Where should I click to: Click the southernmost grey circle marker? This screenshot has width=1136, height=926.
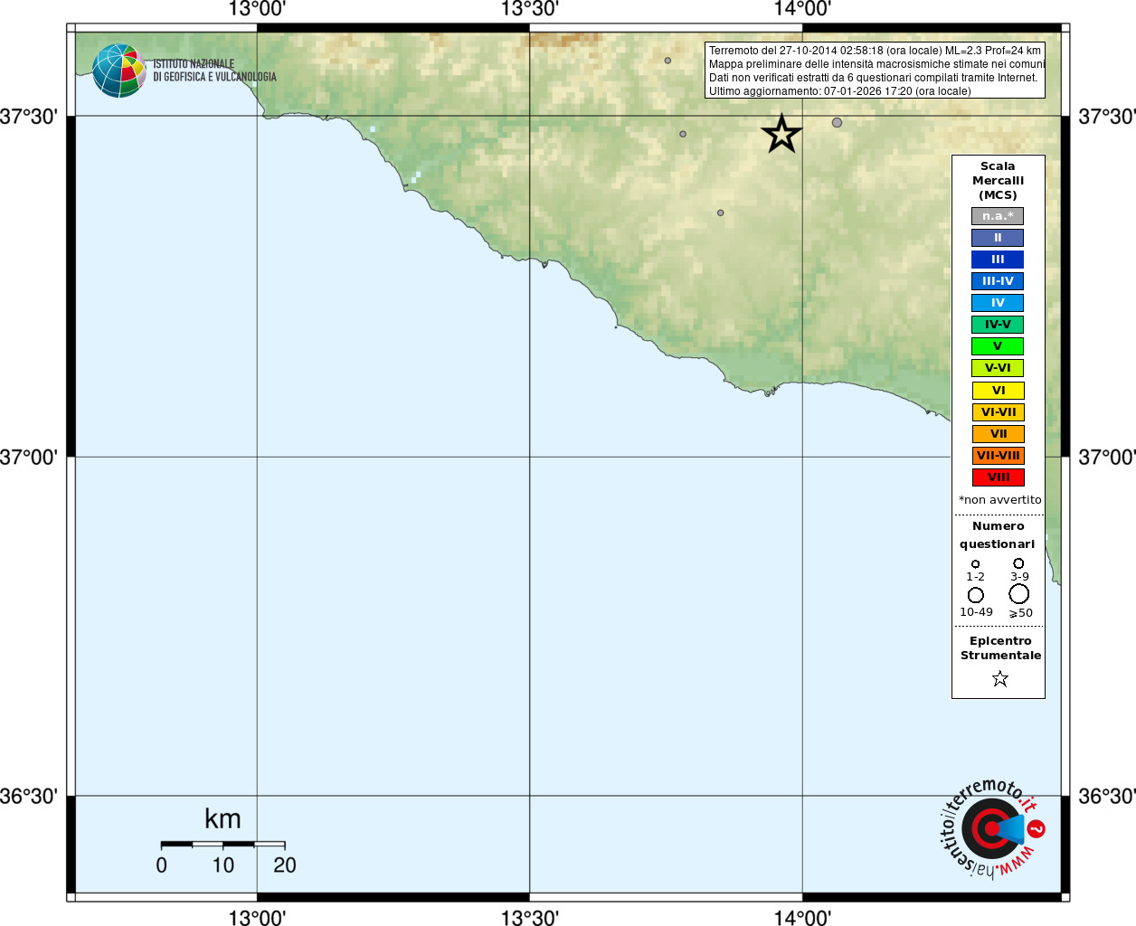coord(720,213)
